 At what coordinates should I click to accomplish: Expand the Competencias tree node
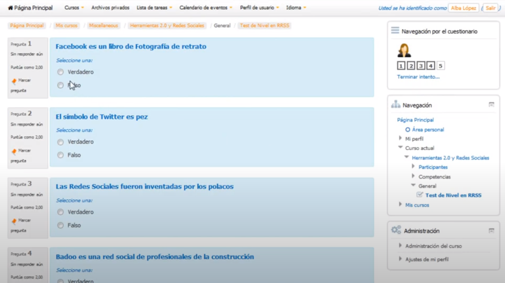[x=414, y=176]
